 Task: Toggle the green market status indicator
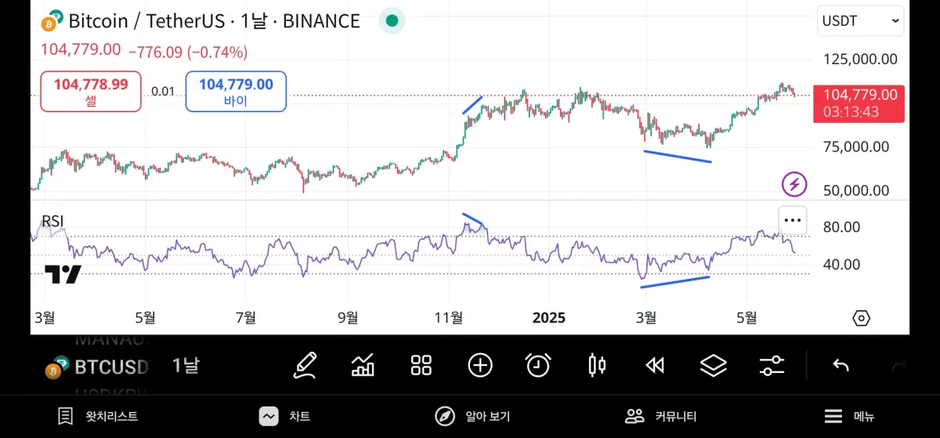point(392,21)
